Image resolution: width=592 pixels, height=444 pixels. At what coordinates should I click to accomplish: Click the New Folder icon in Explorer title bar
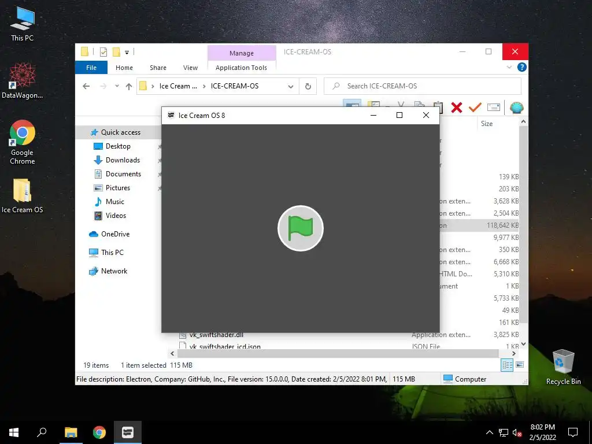click(x=116, y=52)
